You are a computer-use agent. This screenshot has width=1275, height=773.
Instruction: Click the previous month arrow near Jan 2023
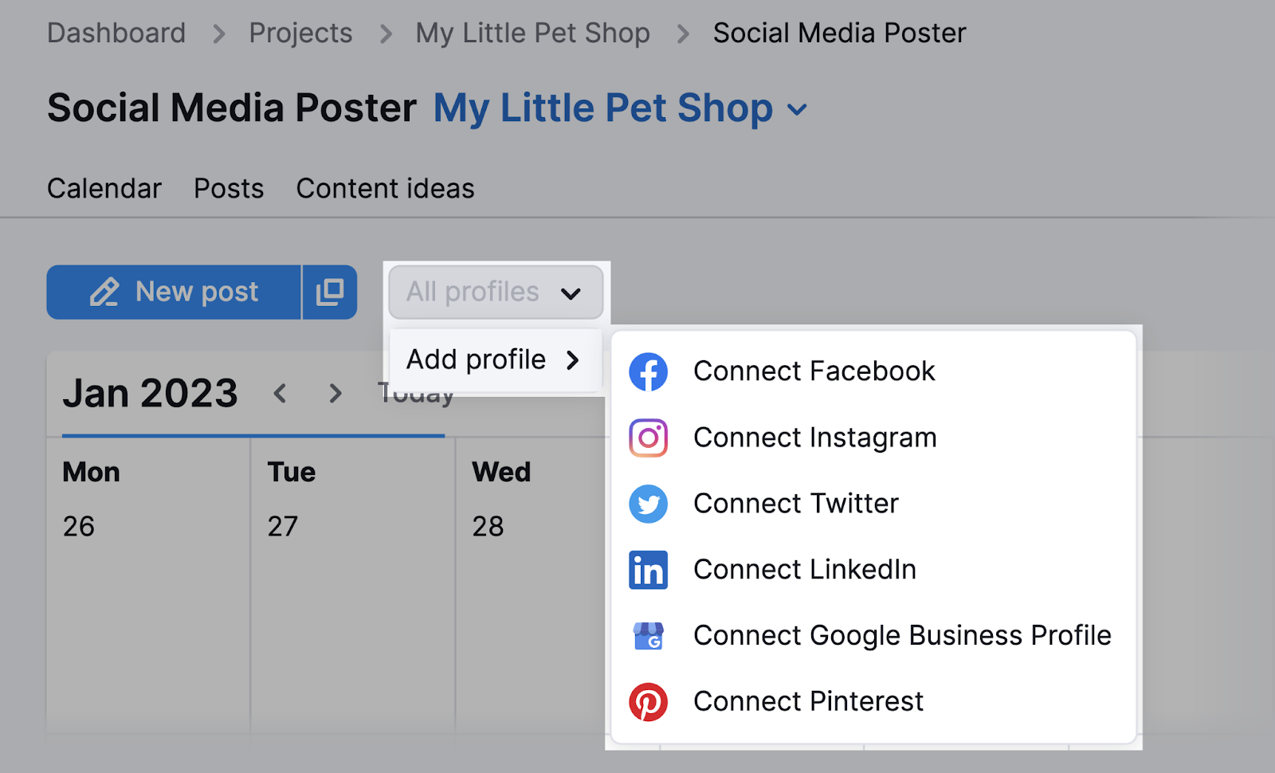pos(280,393)
